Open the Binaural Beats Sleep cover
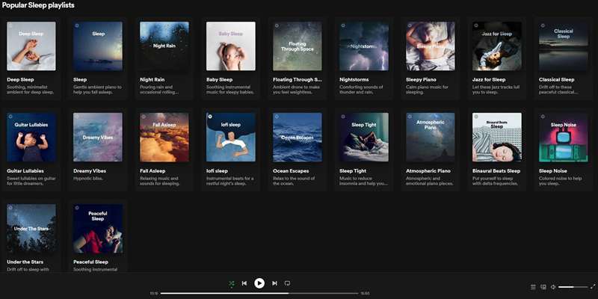Image resolution: width=598 pixels, height=299 pixels. click(497, 138)
